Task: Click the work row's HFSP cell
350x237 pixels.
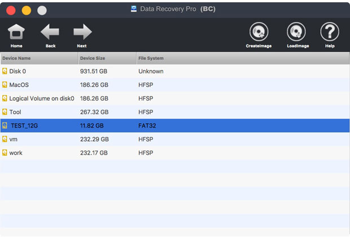Action: click(x=146, y=153)
